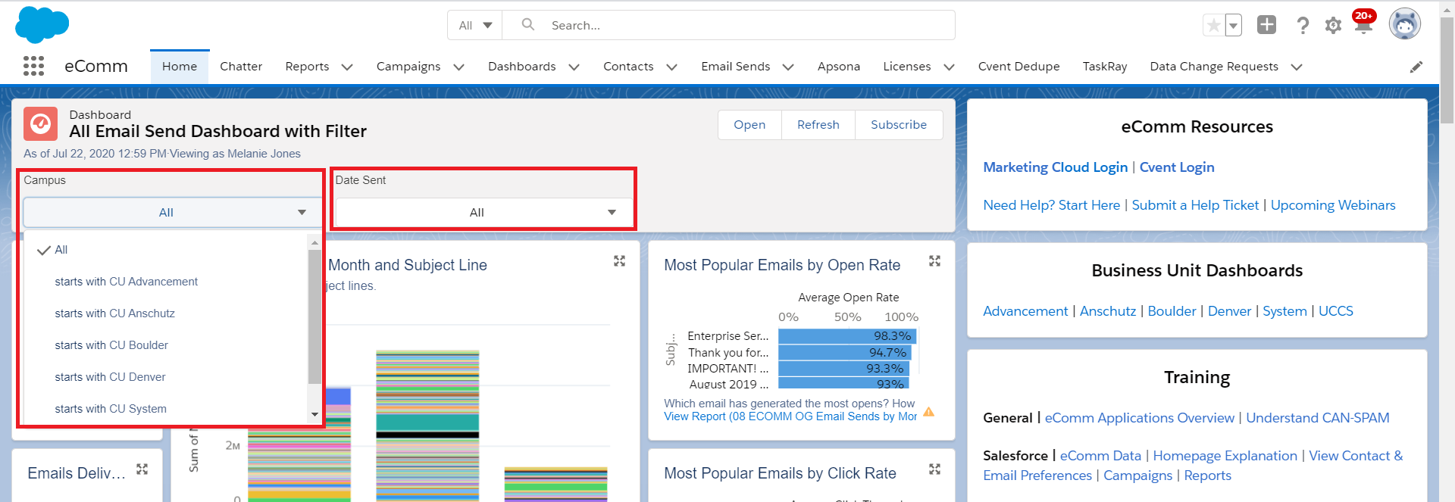Click the 98.3% Enterprise Ser... bar
1455x502 pixels.
pyautogui.click(x=847, y=336)
